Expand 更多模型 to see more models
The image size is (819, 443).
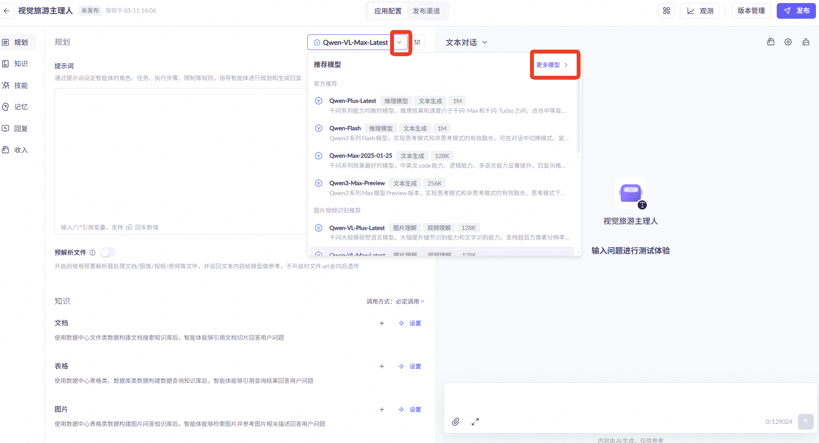(x=552, y=65)
